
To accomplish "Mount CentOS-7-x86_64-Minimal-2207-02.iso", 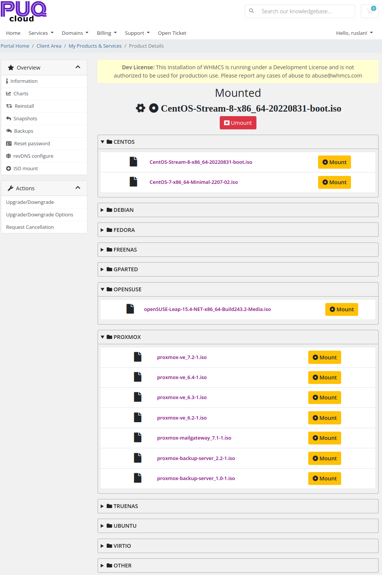I will (x=334, y=182).
